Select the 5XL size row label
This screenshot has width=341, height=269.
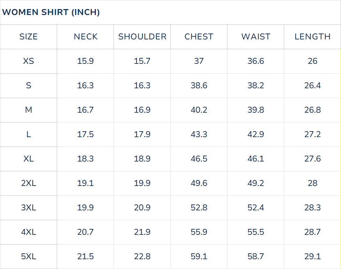pyautogui.click(x=29, y=256)
